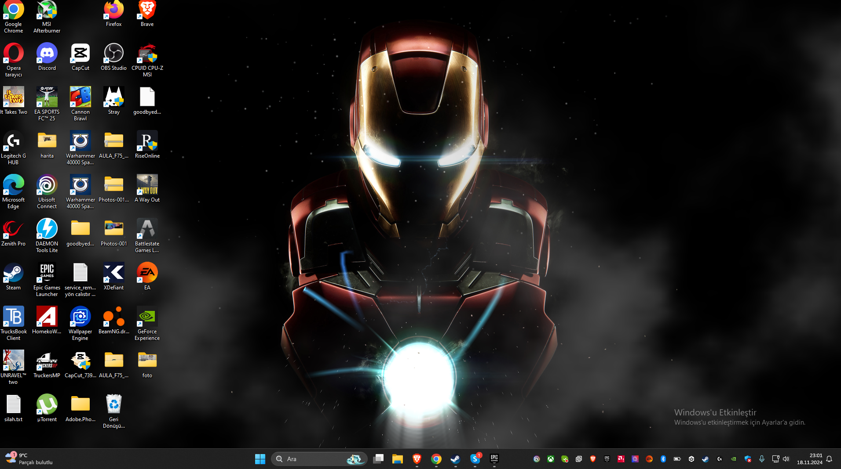Viewport: 841px width, 469px height.
Task: Select the Firefox desktop shortcut
Action: tap(114, 14)
